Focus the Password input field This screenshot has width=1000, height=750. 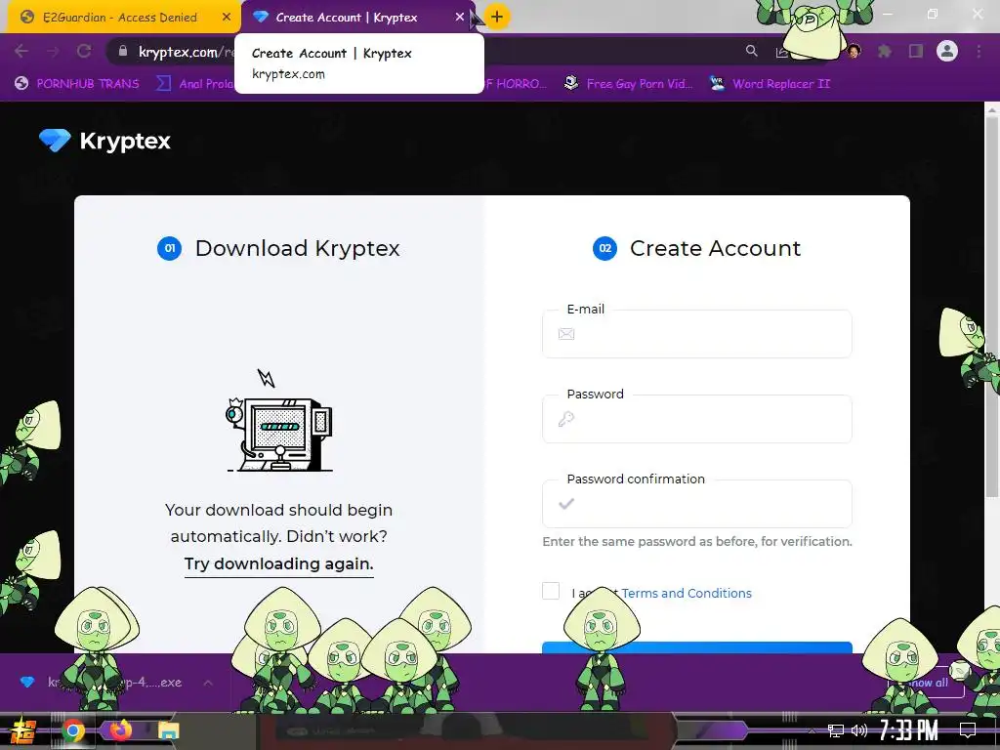click(x=697, y=419)
